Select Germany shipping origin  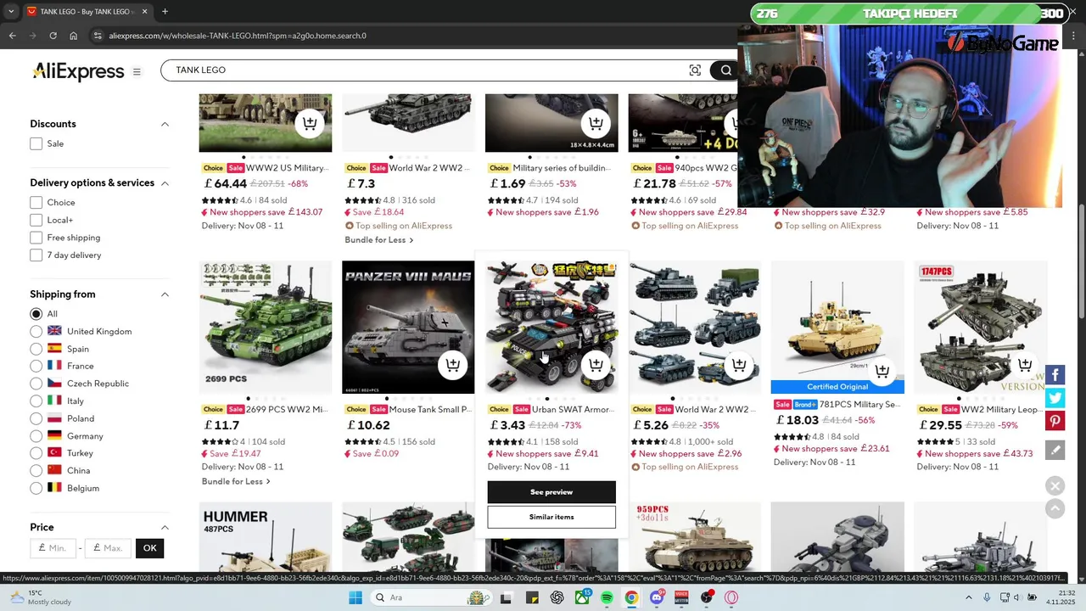pos(36,435)
